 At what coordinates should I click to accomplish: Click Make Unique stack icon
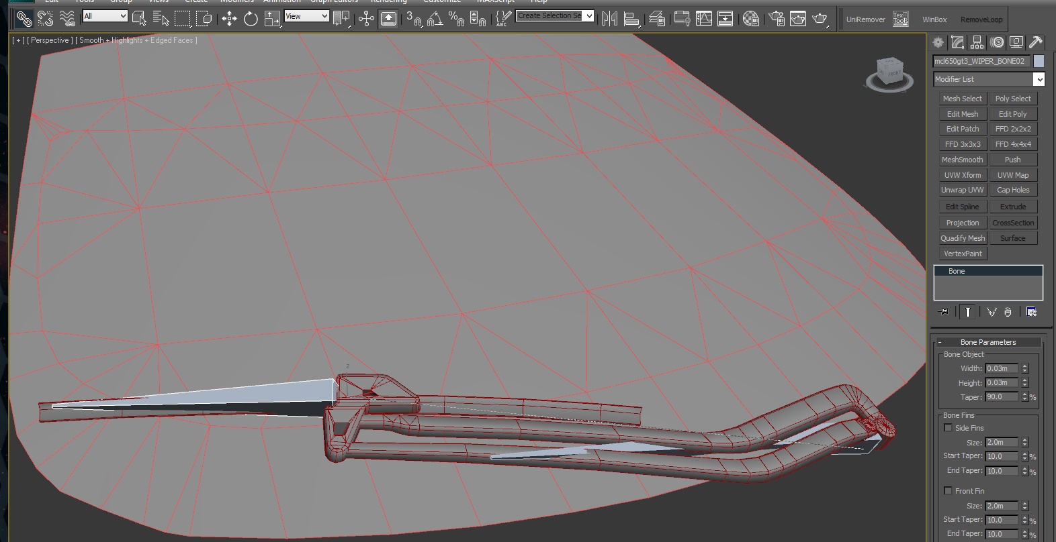pyautogui.click(x=992, y=312)
